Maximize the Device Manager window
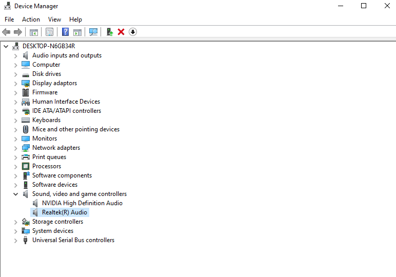Viewport: 396px width, 277px height. click(x=364, y=6)
